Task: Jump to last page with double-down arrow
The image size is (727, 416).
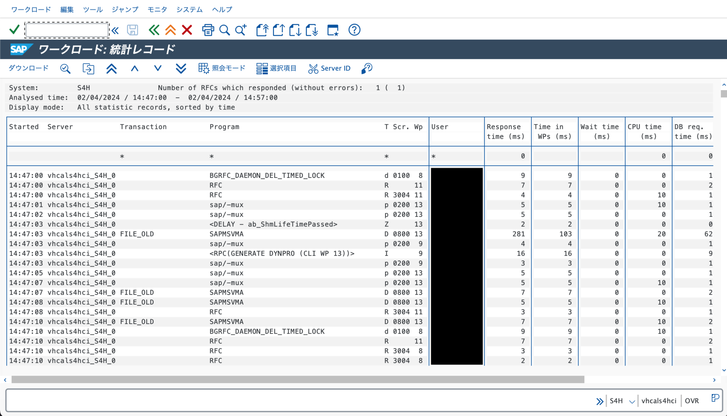Action: pyautogui.click(x=181, y=68)
